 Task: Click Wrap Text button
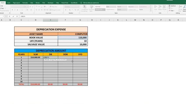[x=53, y=7]
